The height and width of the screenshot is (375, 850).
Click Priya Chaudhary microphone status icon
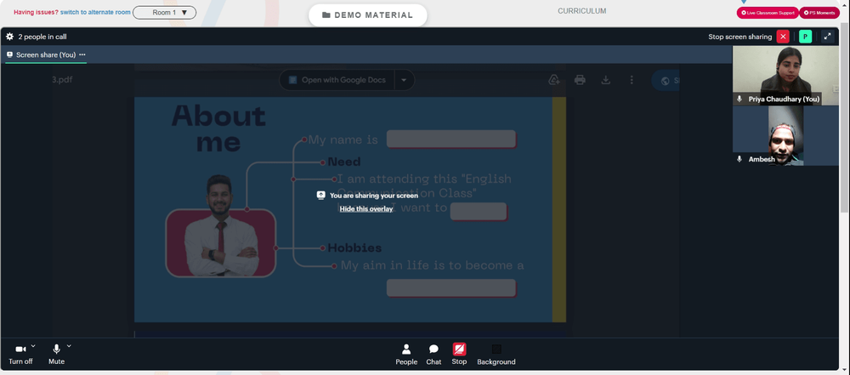739,99
